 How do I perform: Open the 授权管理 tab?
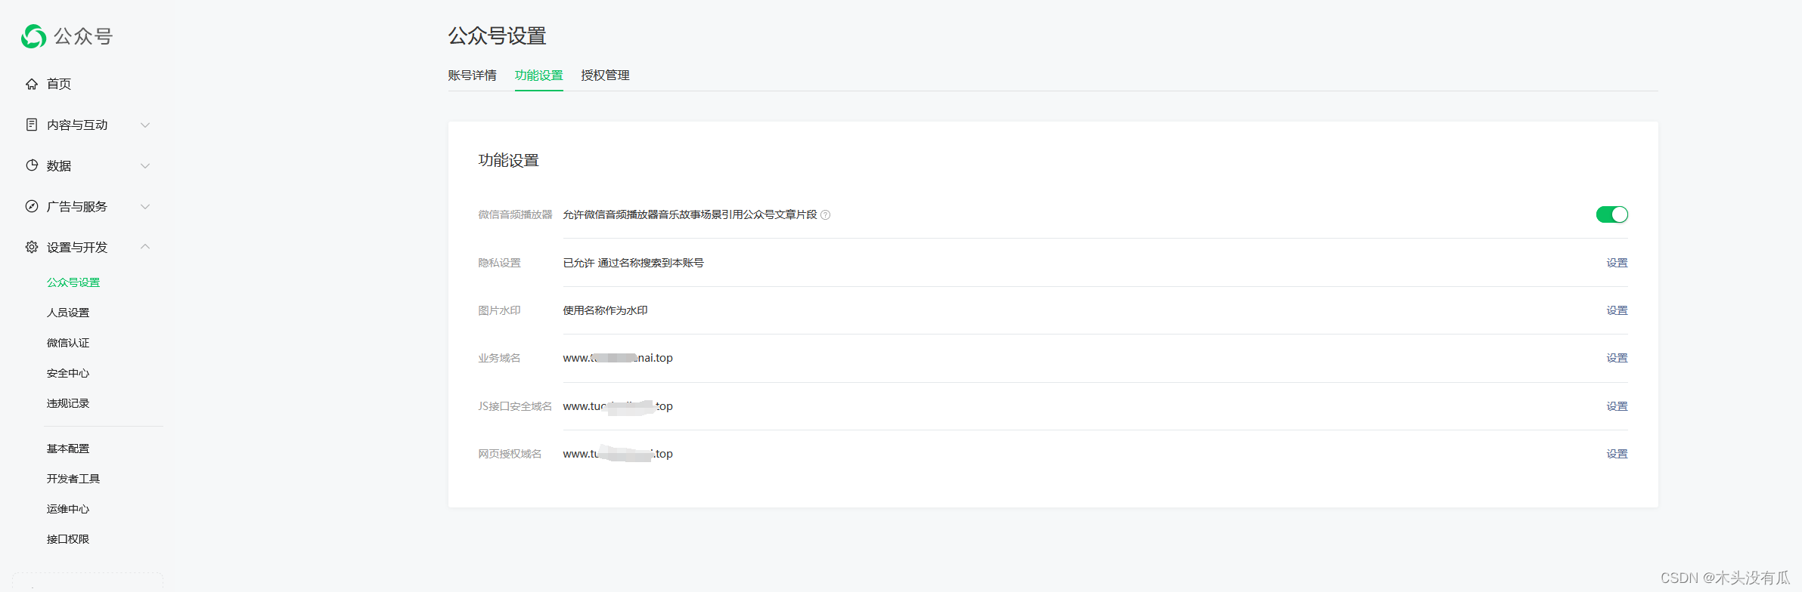coord(605,76)
